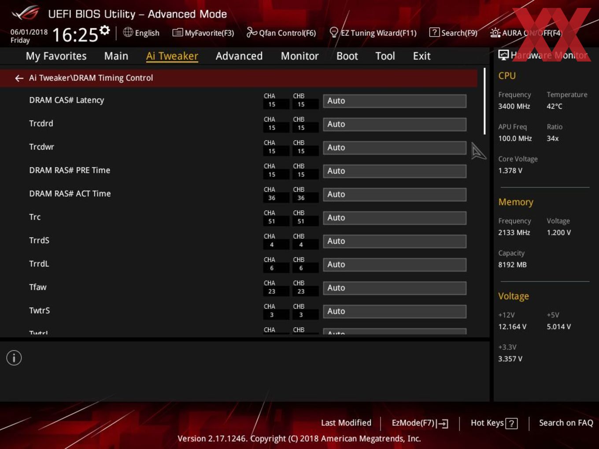
Task: Click the DRAM CAS# Latency label
Action: tap(67, 100)
